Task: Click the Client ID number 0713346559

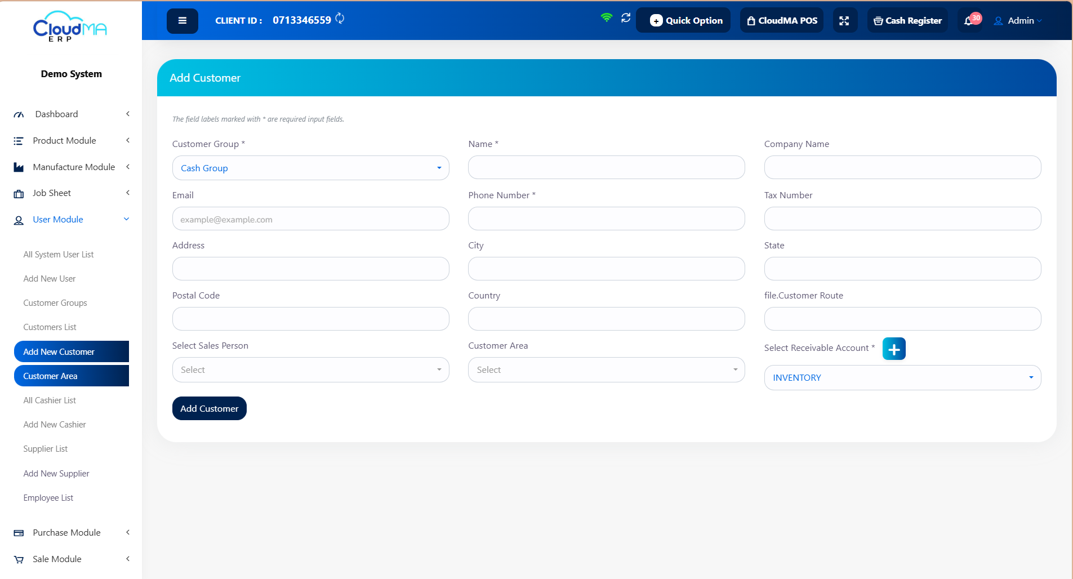Action: (x=302, y=20)
